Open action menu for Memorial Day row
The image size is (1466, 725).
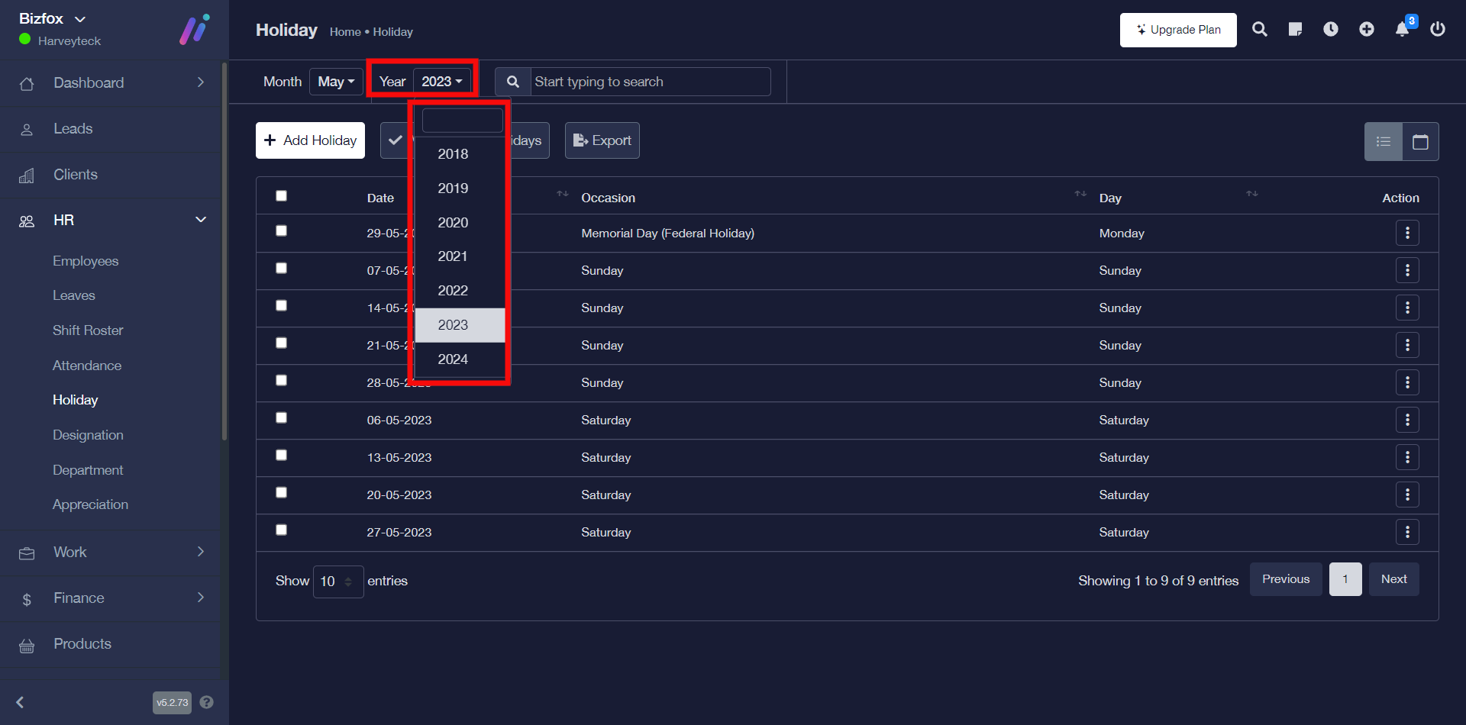click(1407, 233)
